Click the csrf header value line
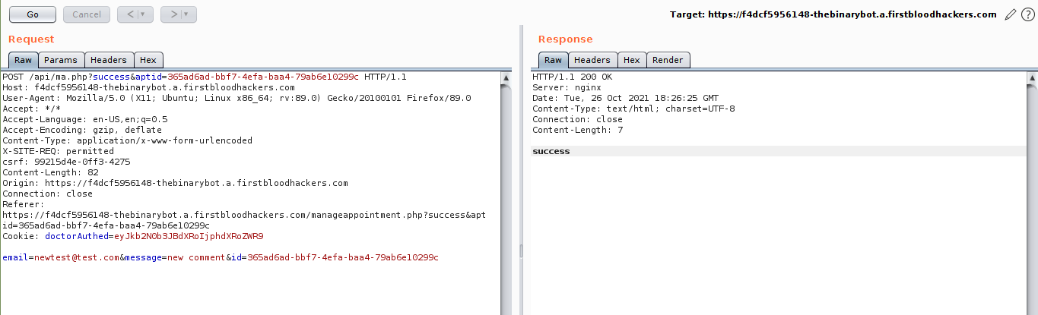The image size is (1038, 315). pos(66,162)
